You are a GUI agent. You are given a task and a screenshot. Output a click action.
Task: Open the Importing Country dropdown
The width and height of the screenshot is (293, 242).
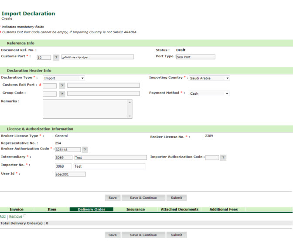click(x=209, y=78)
